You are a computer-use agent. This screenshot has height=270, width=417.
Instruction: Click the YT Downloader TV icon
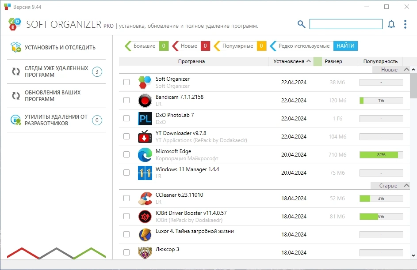coord(145,136)
